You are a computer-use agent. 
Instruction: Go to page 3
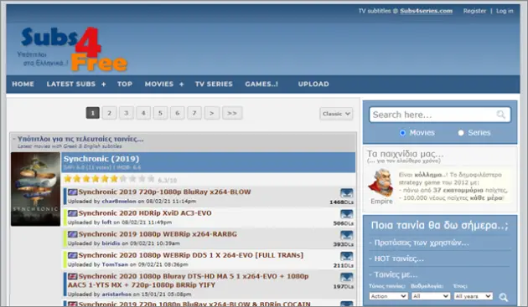[x=127, y=113]
